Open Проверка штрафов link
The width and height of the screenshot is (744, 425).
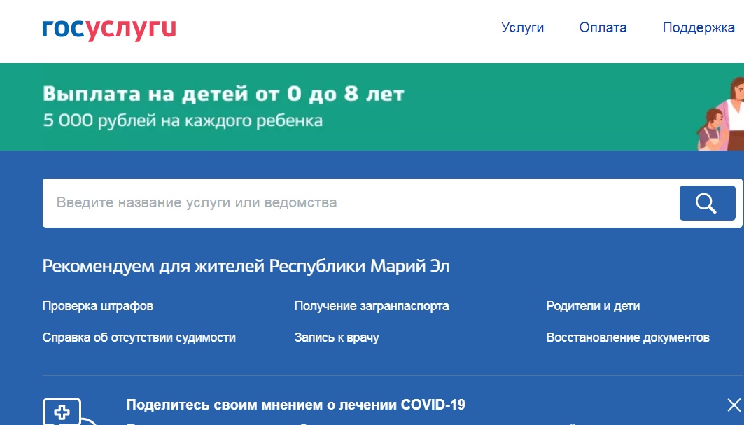pyautogui.click(x=99, y=305)
